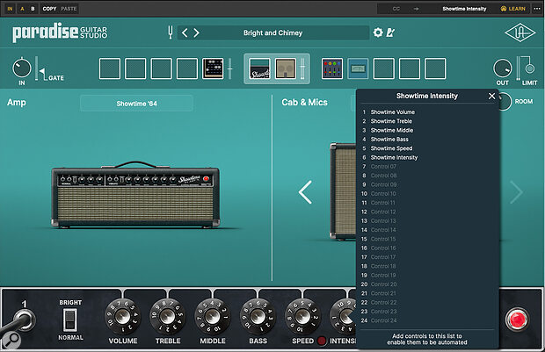Click the Showtime Intensity label in top bar
Screen dimensions: 545x352
tap(464, 9)
